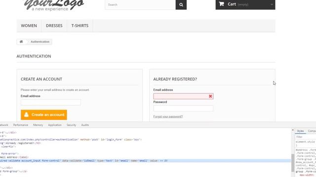Click the home breadcrumb icon
The width and height of the screenshot is (316, 177).
click(21, 42)
